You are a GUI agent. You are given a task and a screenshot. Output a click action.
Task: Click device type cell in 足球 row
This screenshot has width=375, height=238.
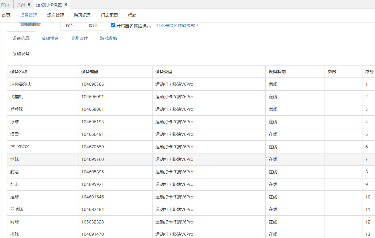pos(209,197)
